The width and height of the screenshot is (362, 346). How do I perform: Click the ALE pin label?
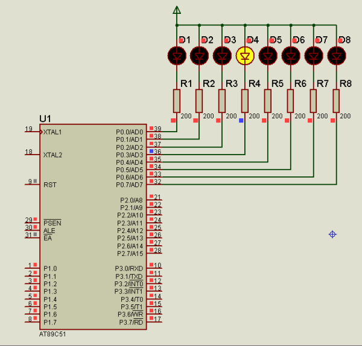[49, 231]
